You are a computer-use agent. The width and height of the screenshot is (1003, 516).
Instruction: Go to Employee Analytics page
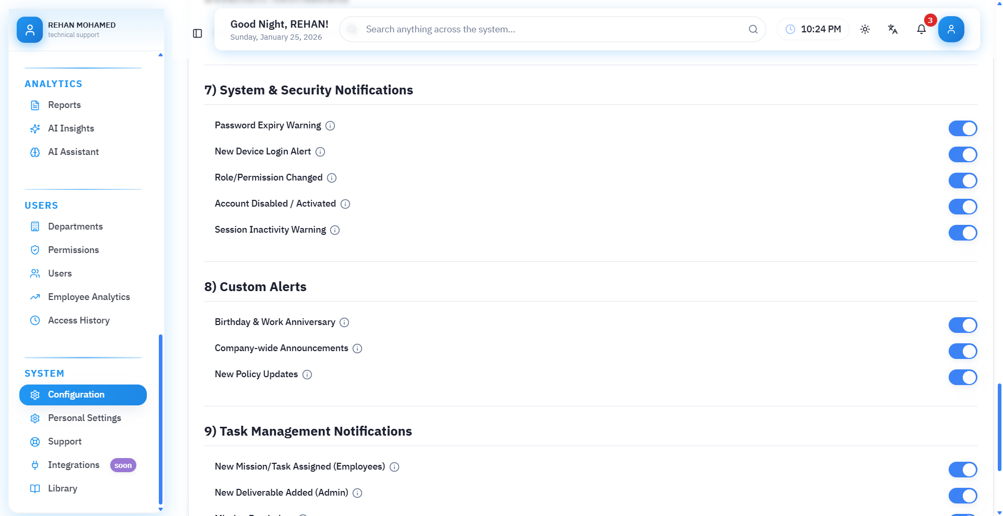pyautogui.click(x=89, y=297)
